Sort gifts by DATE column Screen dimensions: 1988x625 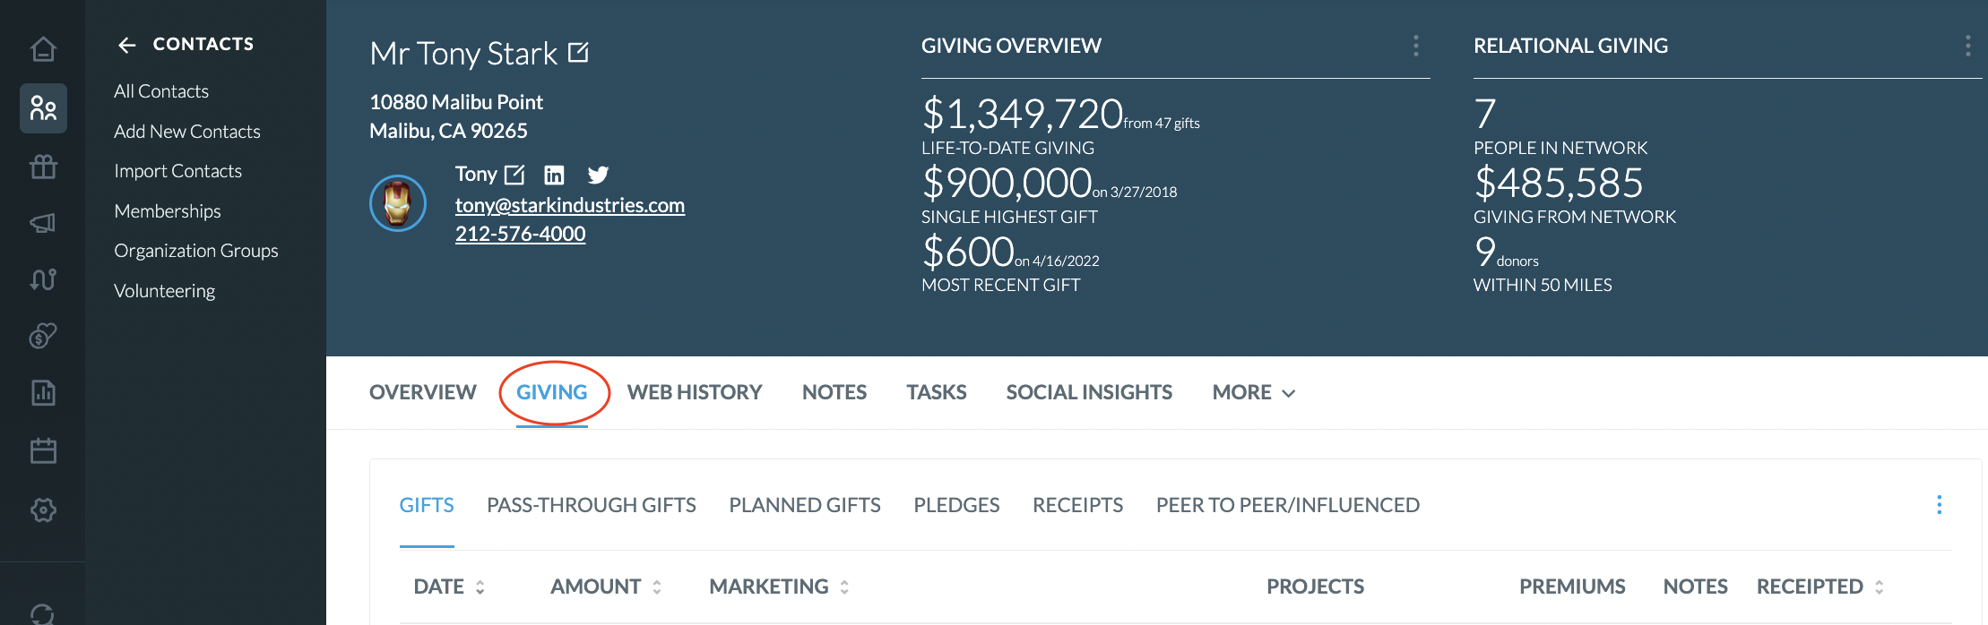[x=449, y=586]
